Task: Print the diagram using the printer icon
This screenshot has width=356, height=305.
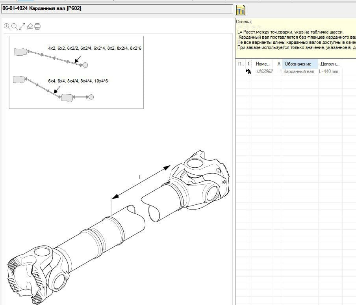Action: pyautogui.click(x=37, y=26)
